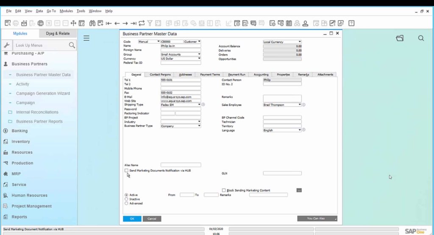Open Business Partner Reports folder

click(39, 122)
